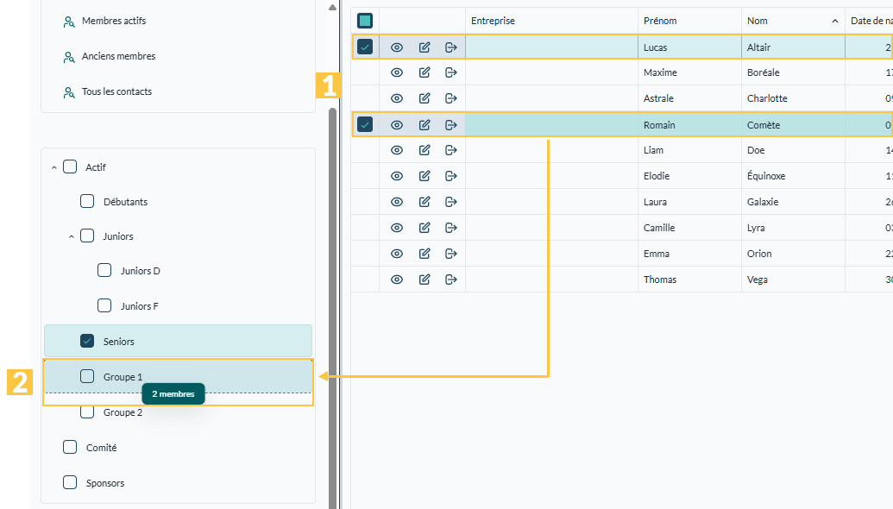Screen dimensions: 893x509
Task: Click the export icon for Laura Galaxie
Action: (451, 202)
